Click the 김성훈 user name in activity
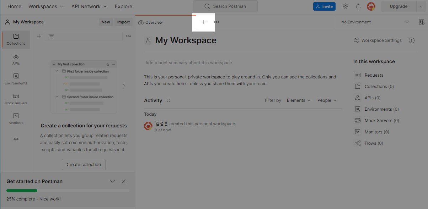This screenshot has width=428, height=209. [162, 124]
